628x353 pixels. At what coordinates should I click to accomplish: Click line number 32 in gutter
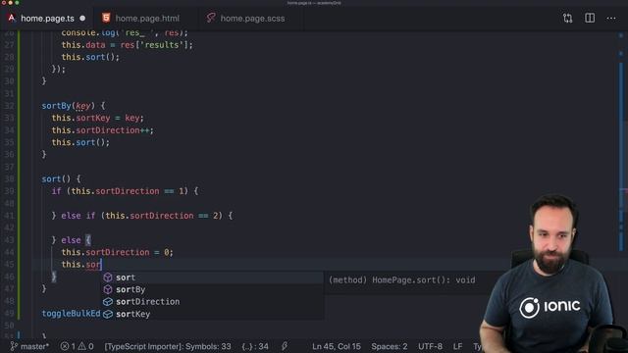[9, 106]
